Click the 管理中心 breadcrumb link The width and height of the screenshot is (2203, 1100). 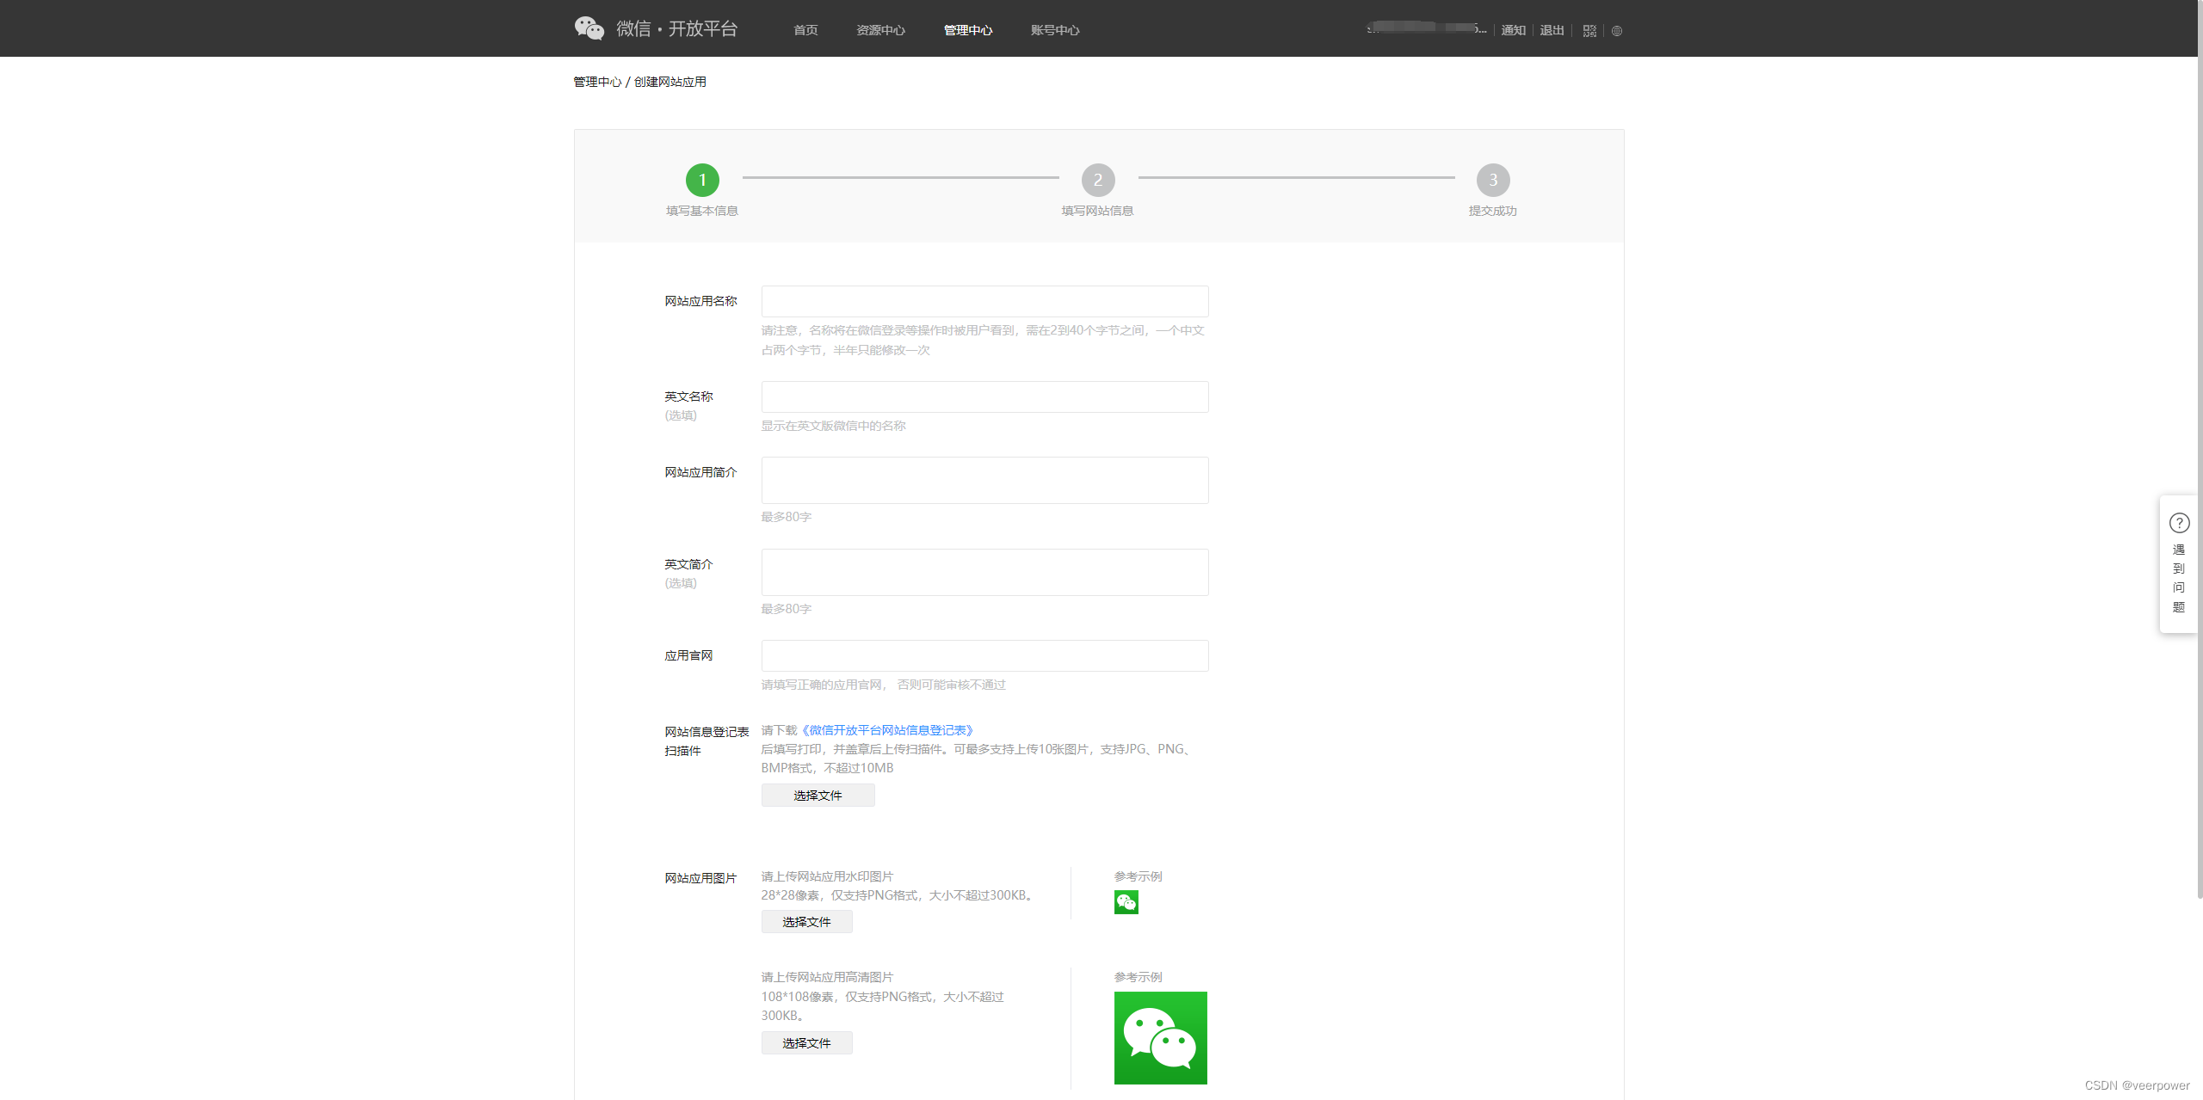pos(597,82)
